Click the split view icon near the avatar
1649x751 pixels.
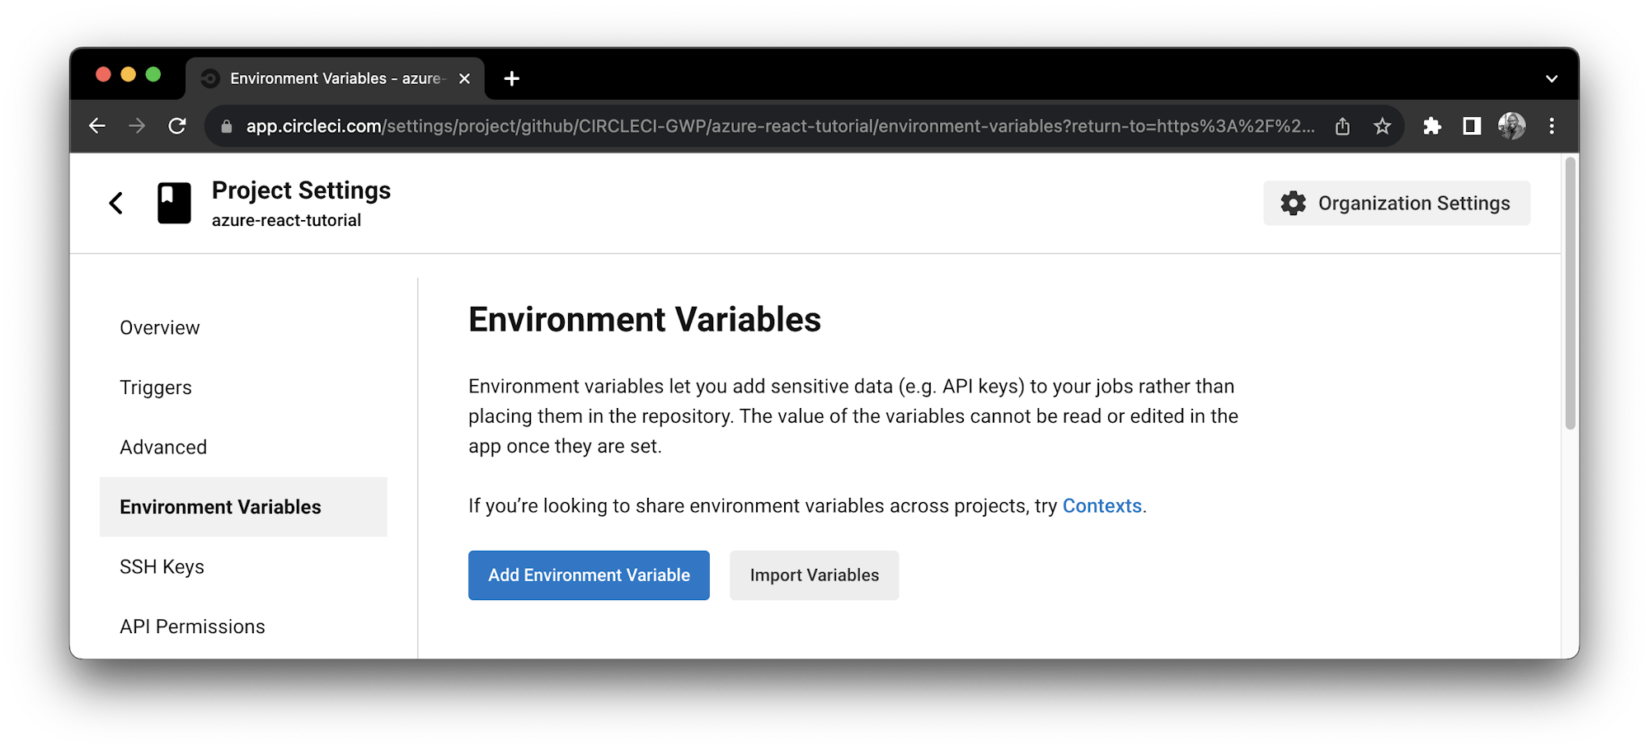[1471, 125]
